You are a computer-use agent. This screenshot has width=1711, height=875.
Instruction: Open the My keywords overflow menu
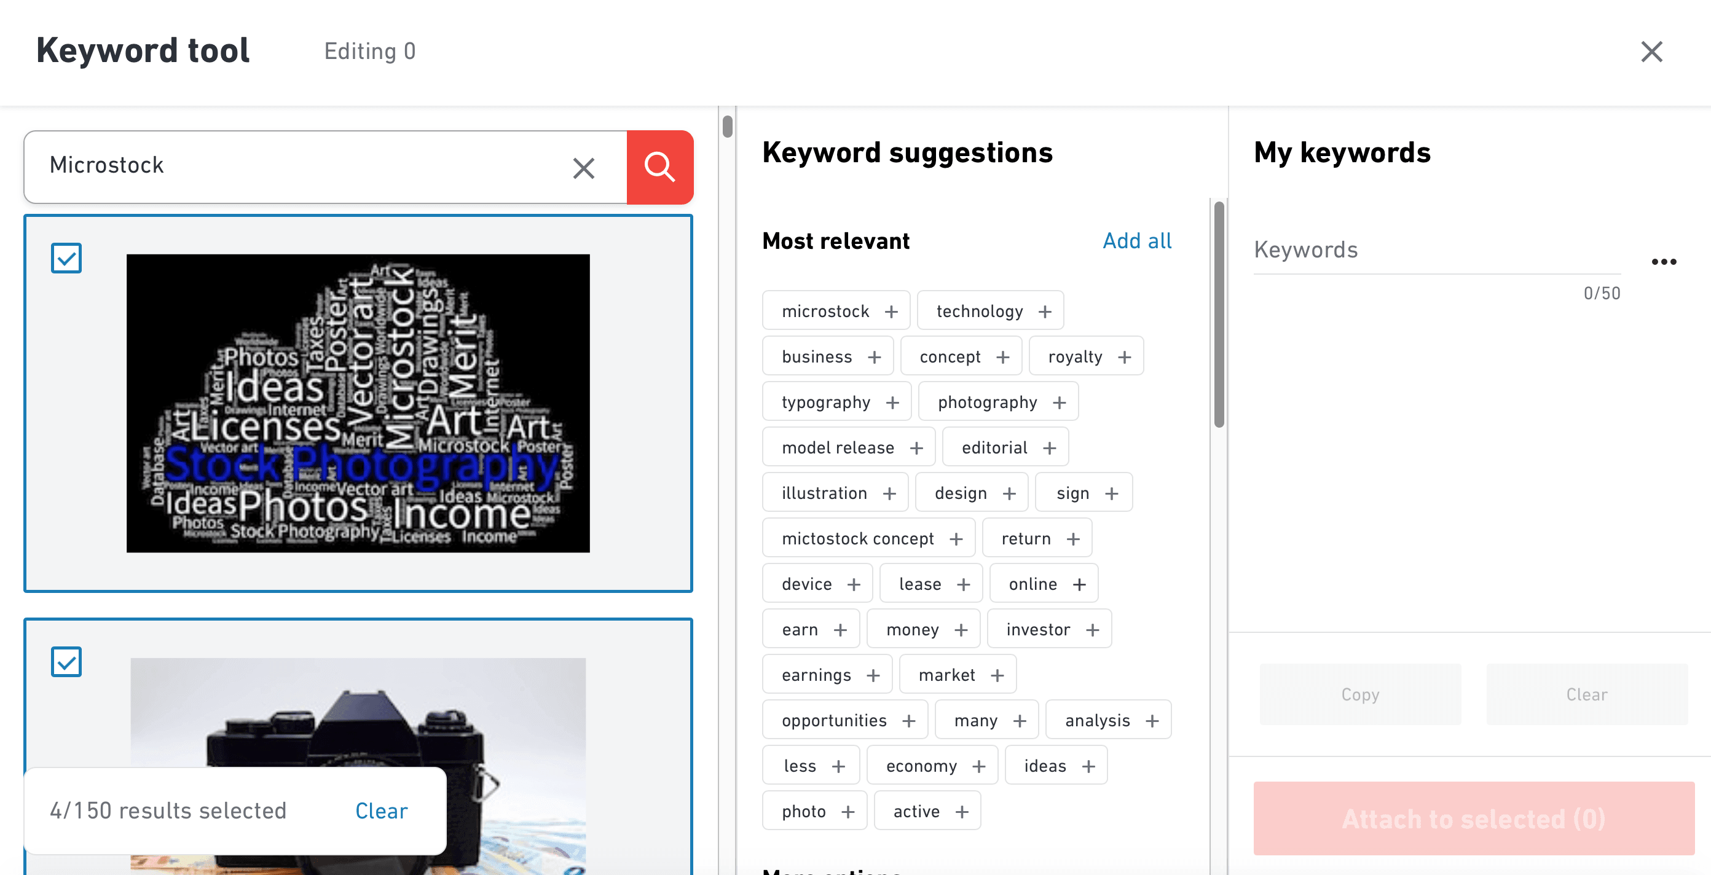coord(1663,262)
